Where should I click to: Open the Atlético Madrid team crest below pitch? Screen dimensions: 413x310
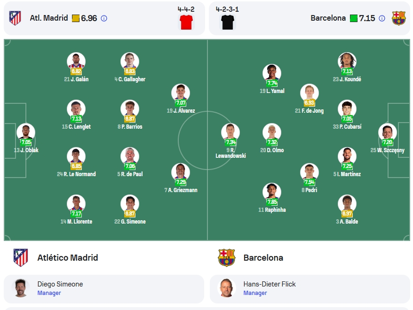point(21,258)
